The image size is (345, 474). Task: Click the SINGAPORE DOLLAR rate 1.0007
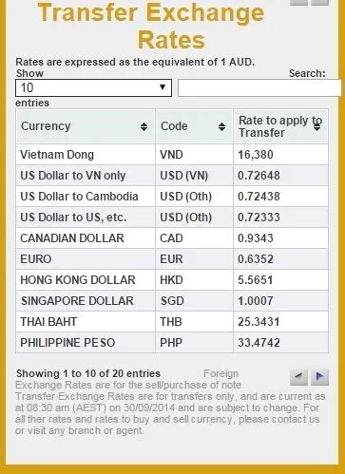coord(256,301)
